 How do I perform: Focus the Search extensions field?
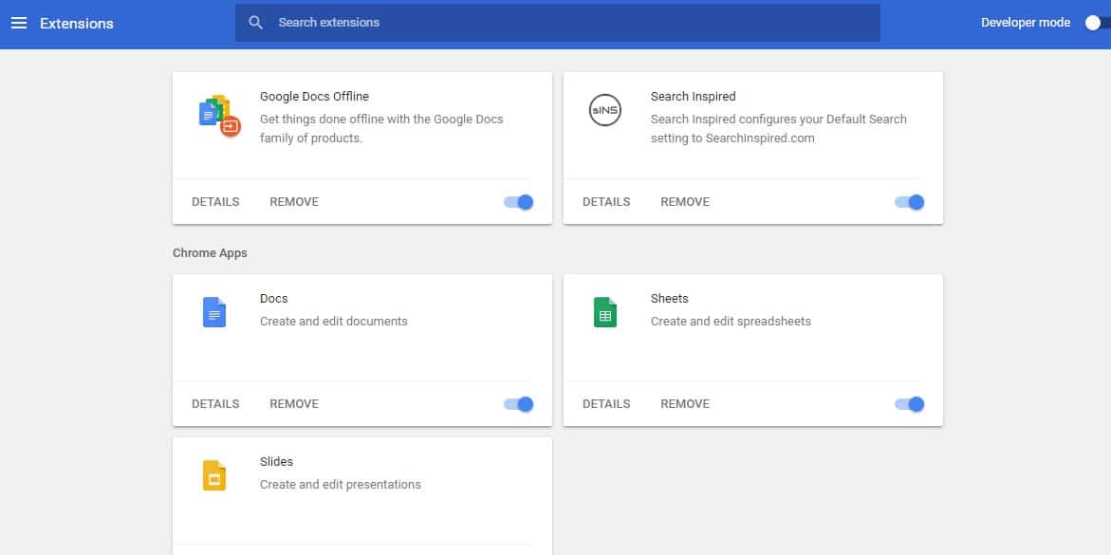tap(569, 23)
